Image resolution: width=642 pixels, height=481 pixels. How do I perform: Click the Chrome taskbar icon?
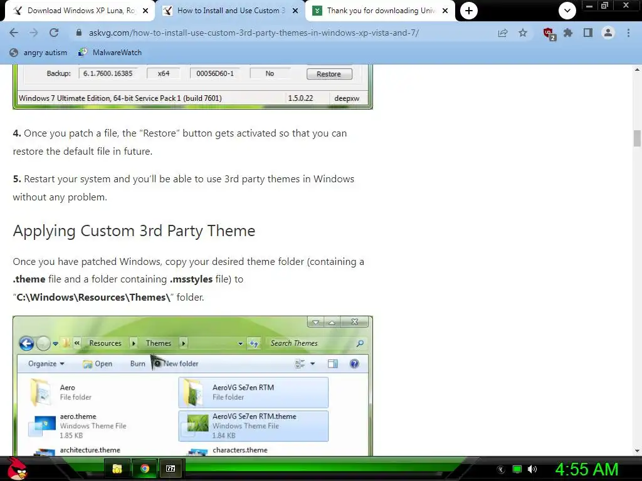click(145, 468)
